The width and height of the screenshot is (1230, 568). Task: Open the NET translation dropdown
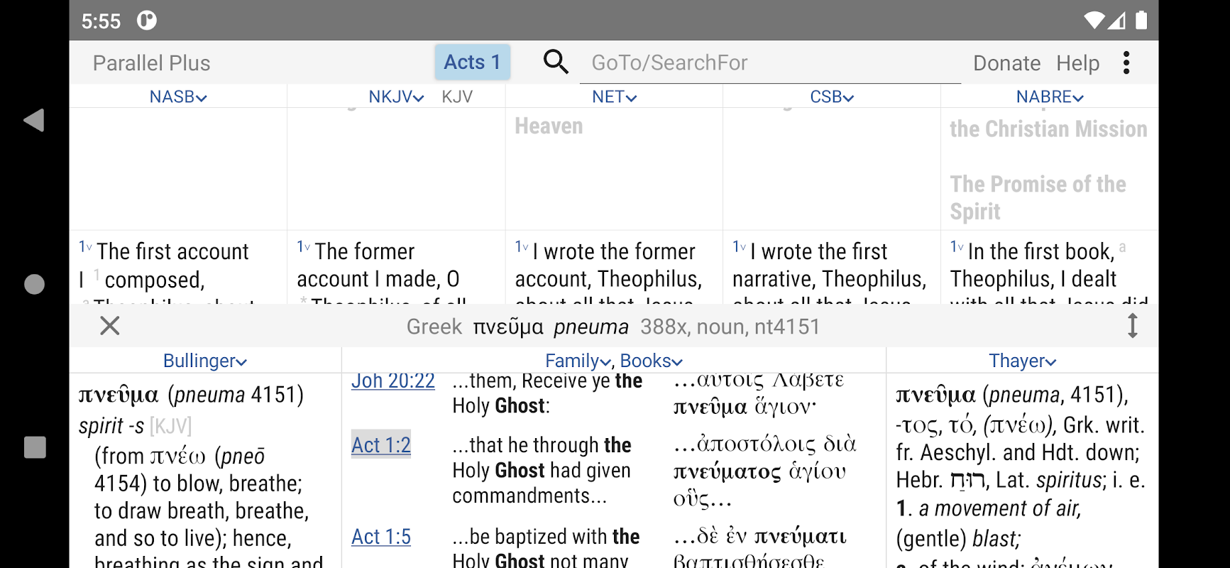coord(614,97)
